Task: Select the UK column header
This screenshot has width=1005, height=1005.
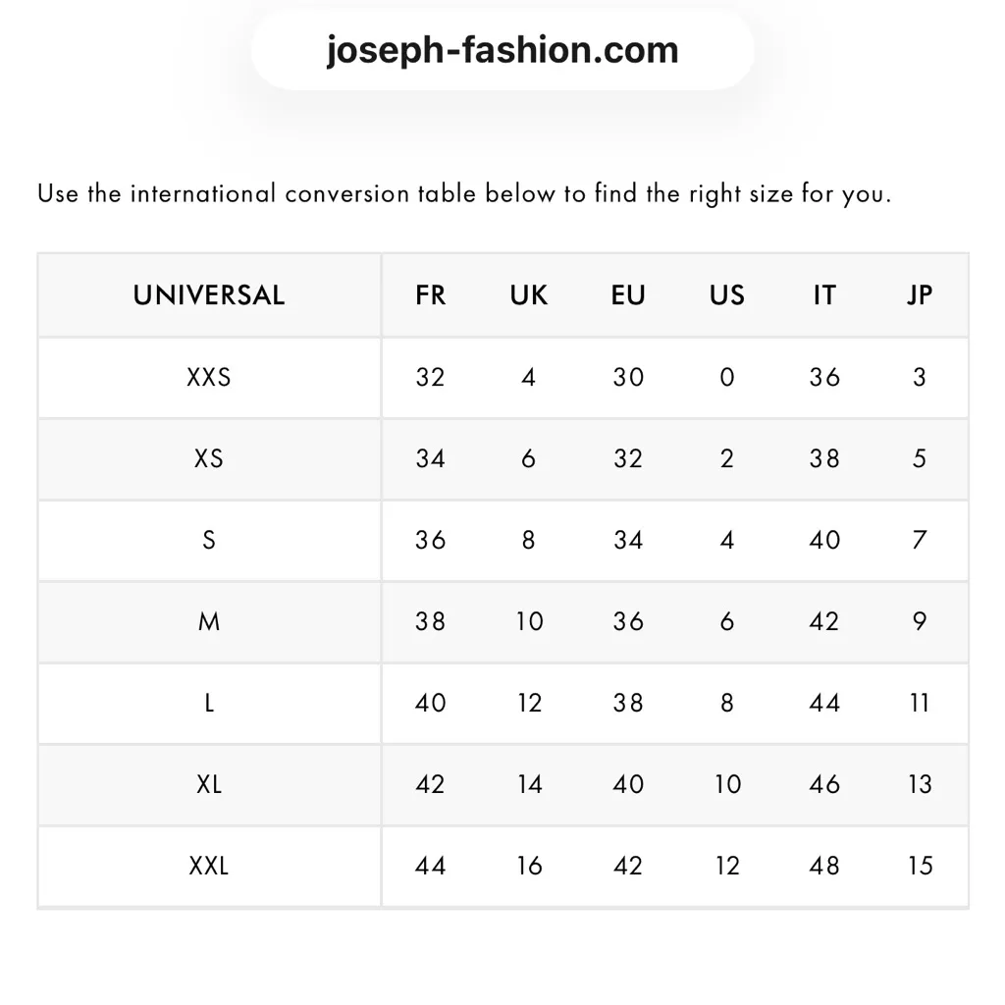Action: pyautogui.click(x=529, y=295)
